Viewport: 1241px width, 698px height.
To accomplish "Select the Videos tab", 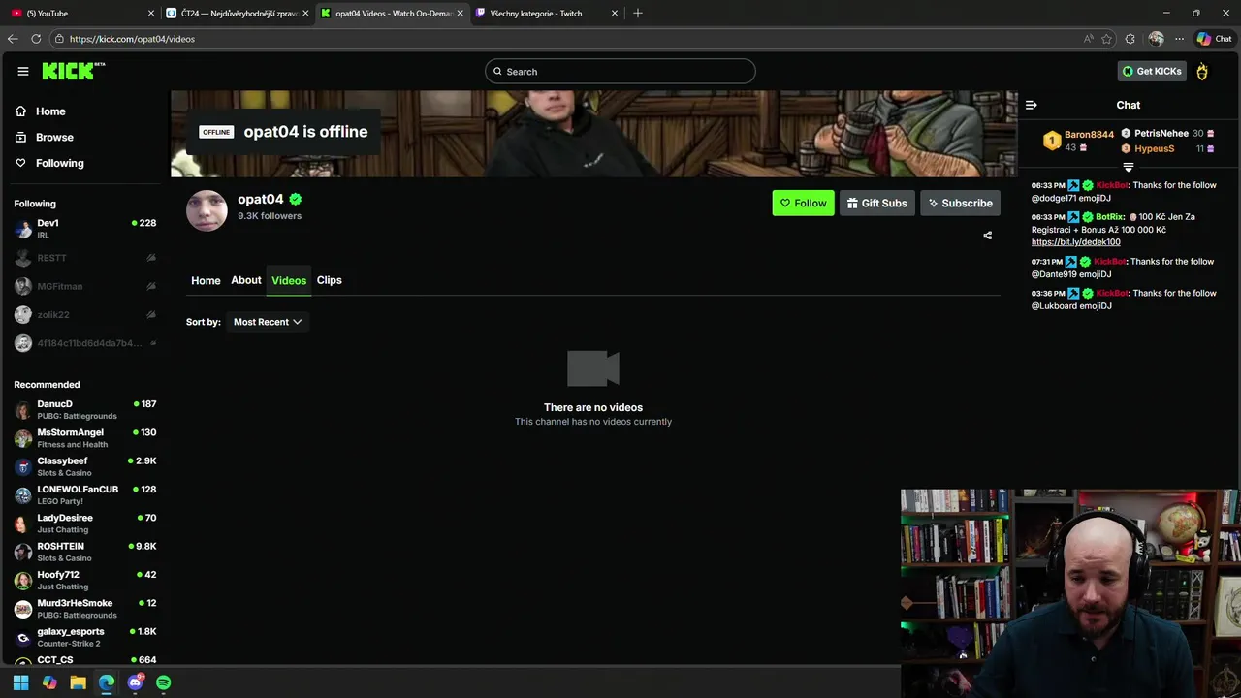I will click(x=289, y=280).
